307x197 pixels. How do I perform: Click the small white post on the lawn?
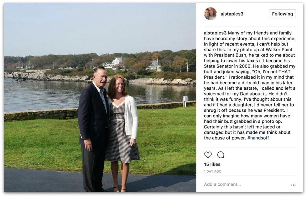(x=185, y=99)
